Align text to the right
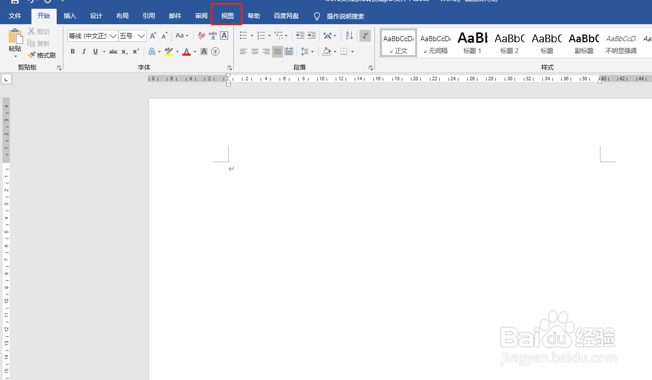 [266, 51]
